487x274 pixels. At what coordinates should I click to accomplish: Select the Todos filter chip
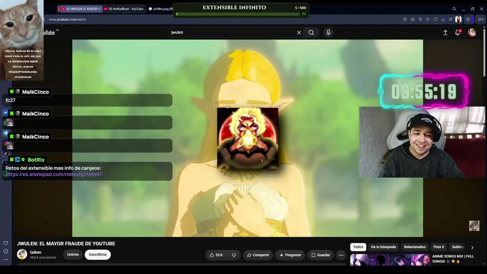(x=358, y=247)
